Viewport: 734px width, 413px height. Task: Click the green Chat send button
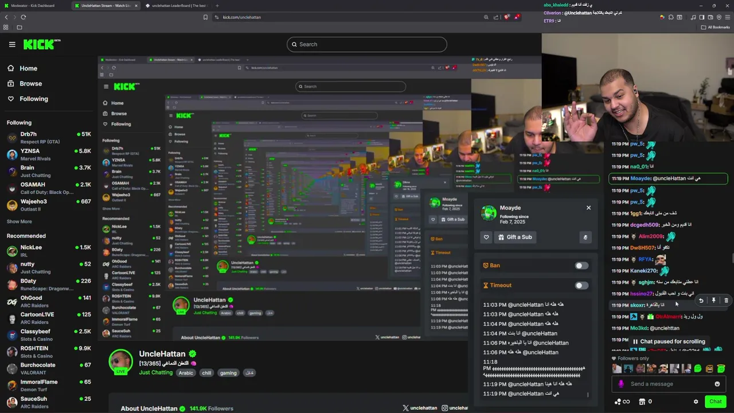(x=715, y=402)
